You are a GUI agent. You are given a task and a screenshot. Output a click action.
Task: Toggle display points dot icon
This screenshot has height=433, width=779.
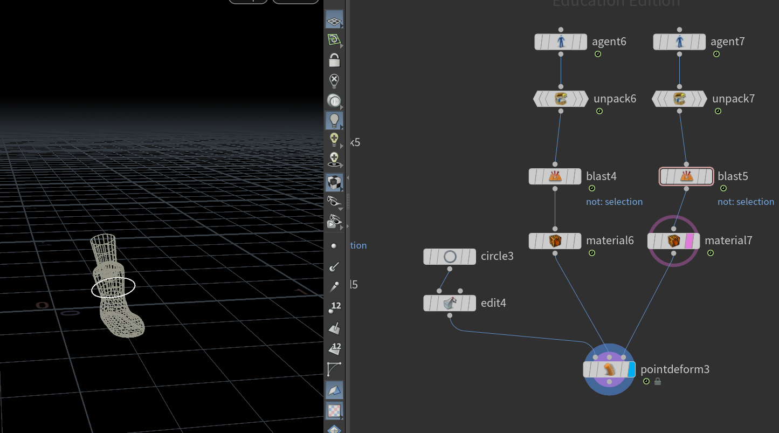click(334, 246)
